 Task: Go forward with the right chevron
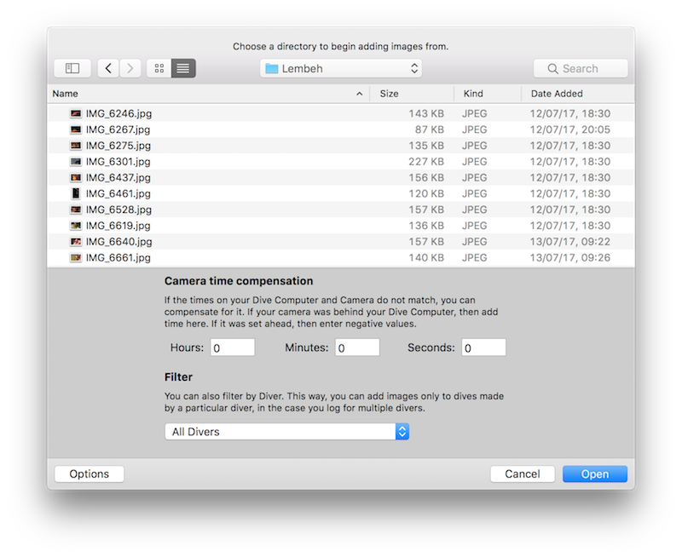pos(130,68)
